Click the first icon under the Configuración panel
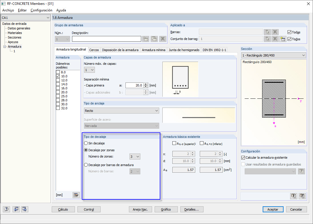 pyautogui.click(x=294, y=196)
